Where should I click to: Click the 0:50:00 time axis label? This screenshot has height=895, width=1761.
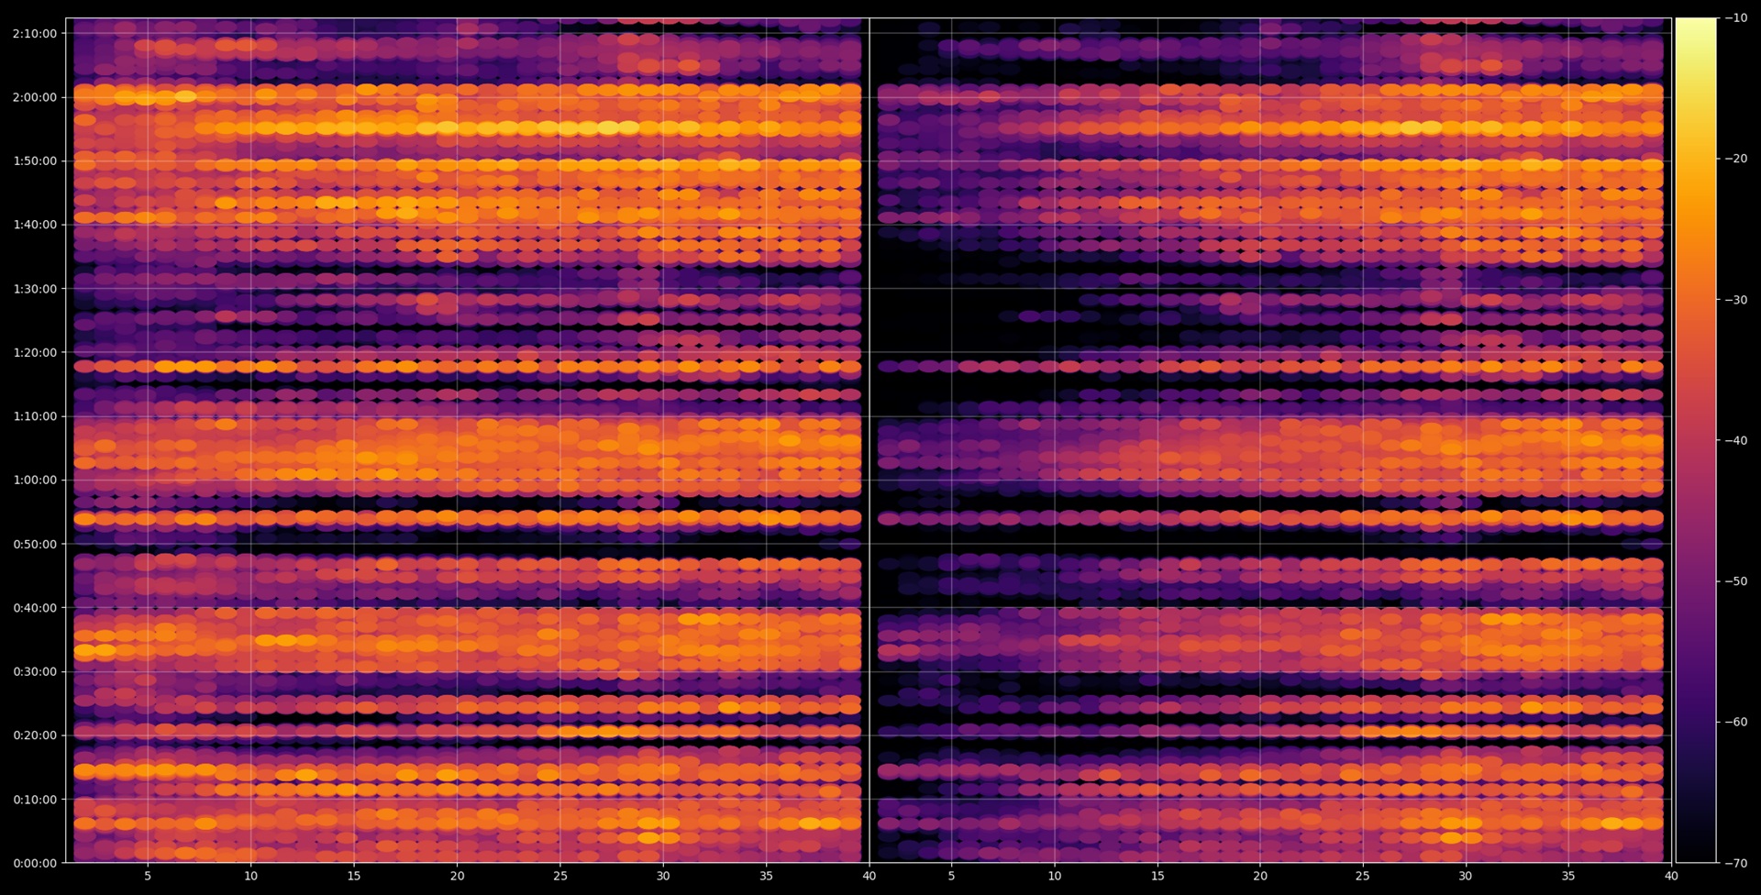(x=35, y=544)
